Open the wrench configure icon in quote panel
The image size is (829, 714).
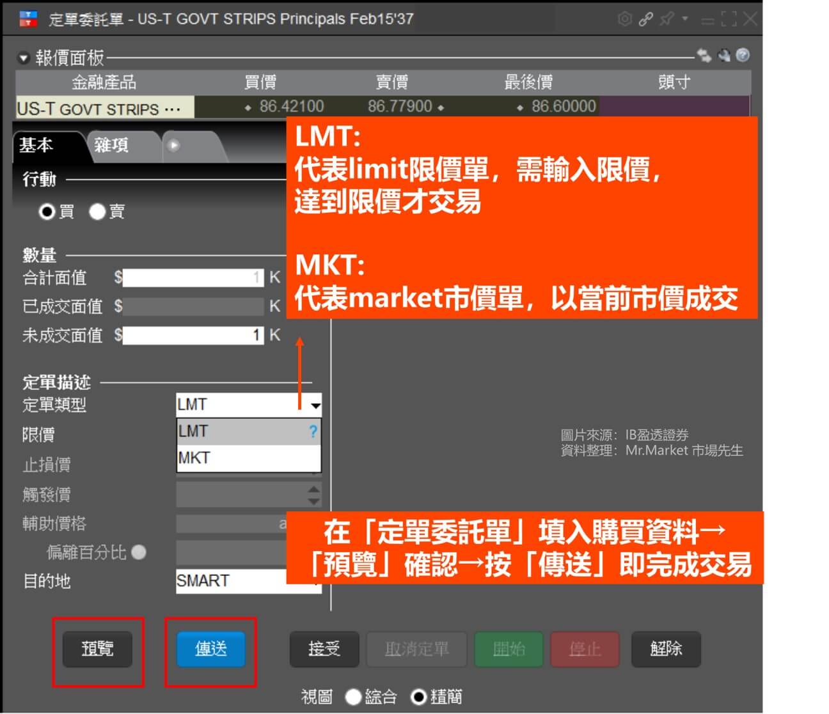(x=724, y=56)
